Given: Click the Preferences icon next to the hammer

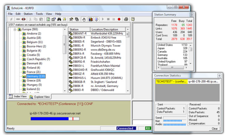Looking at the screenshot, I should coord(77,19).
